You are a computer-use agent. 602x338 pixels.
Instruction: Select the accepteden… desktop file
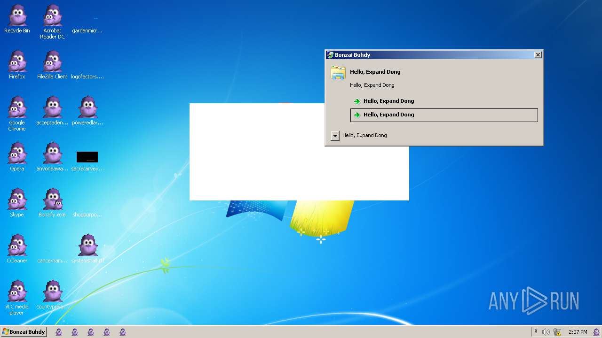coord(52,111)
